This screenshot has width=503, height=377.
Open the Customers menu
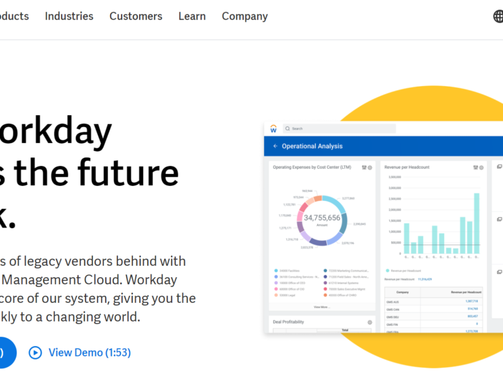tap(136, 16)
